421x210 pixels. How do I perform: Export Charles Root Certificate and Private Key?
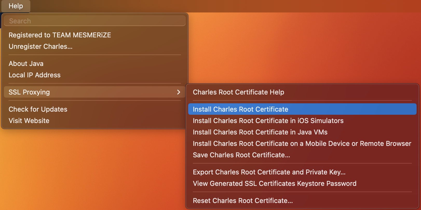pos(269,172)
